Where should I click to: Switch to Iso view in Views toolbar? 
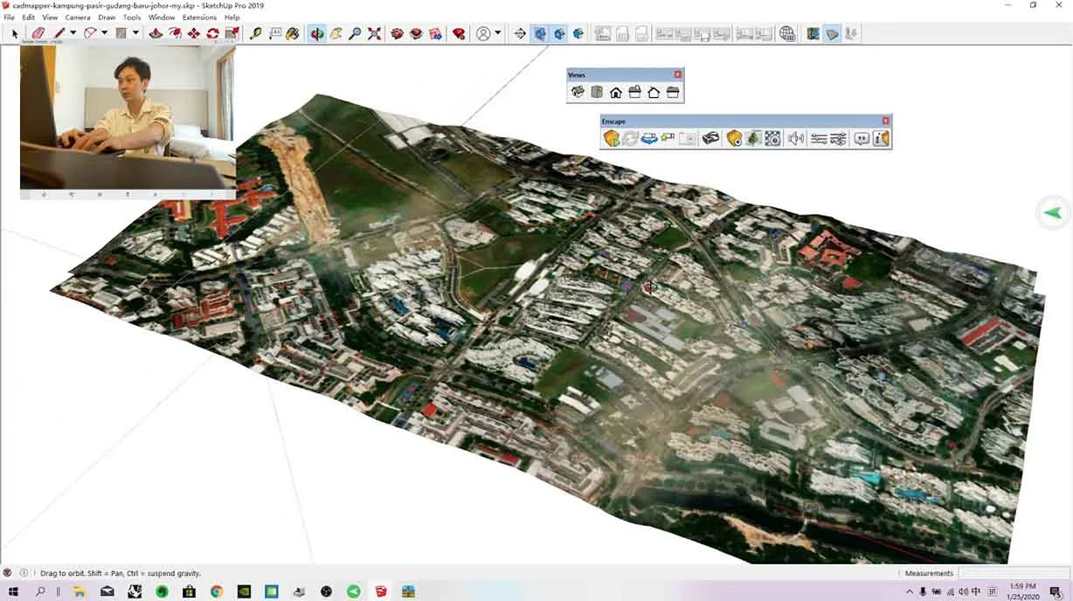[x=577, y=92]
